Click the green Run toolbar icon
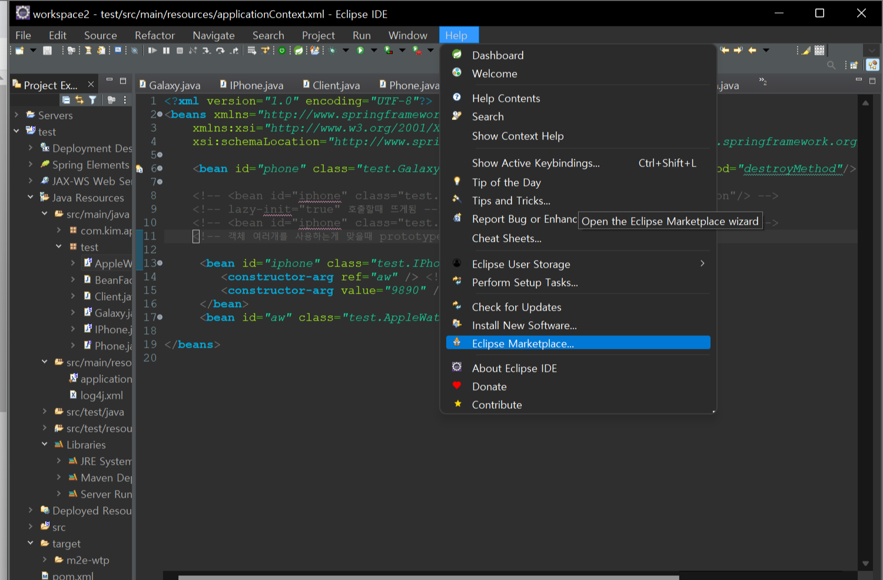This screenshot has width=883, height=580. [360, 51]
